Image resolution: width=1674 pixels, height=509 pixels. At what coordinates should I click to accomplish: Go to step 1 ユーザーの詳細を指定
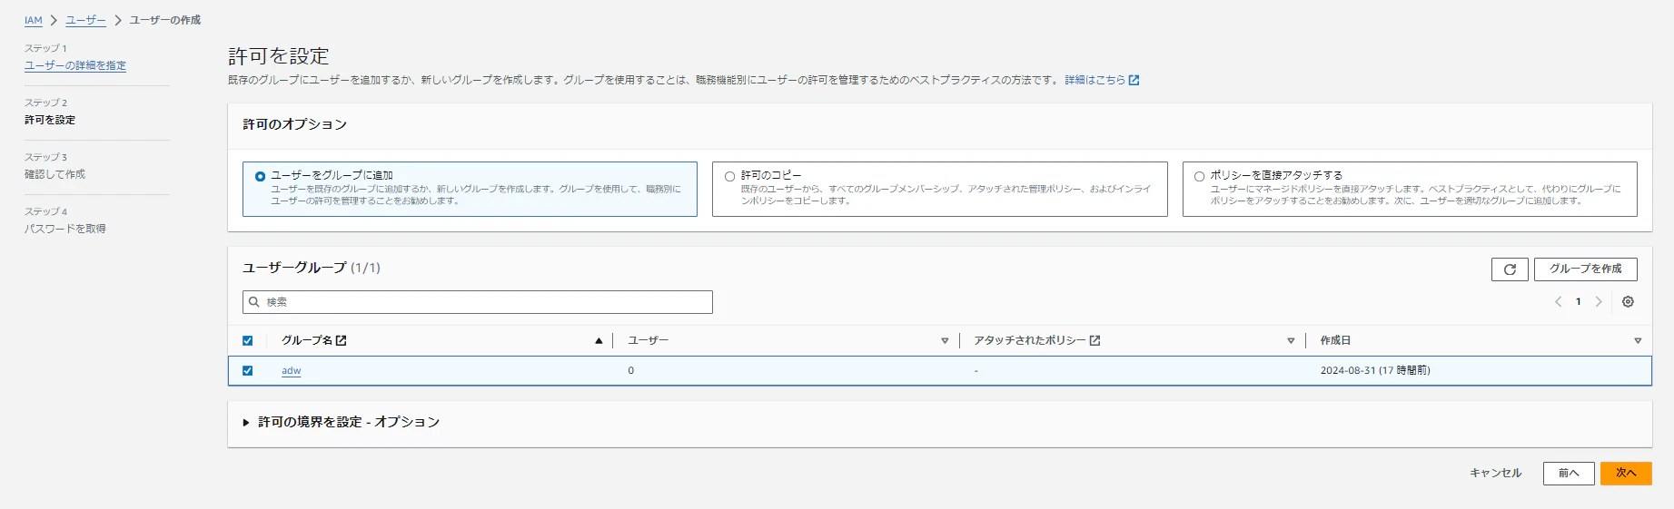(75, 65)
